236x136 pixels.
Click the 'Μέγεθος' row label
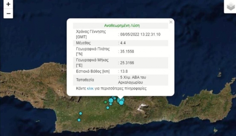83,43
